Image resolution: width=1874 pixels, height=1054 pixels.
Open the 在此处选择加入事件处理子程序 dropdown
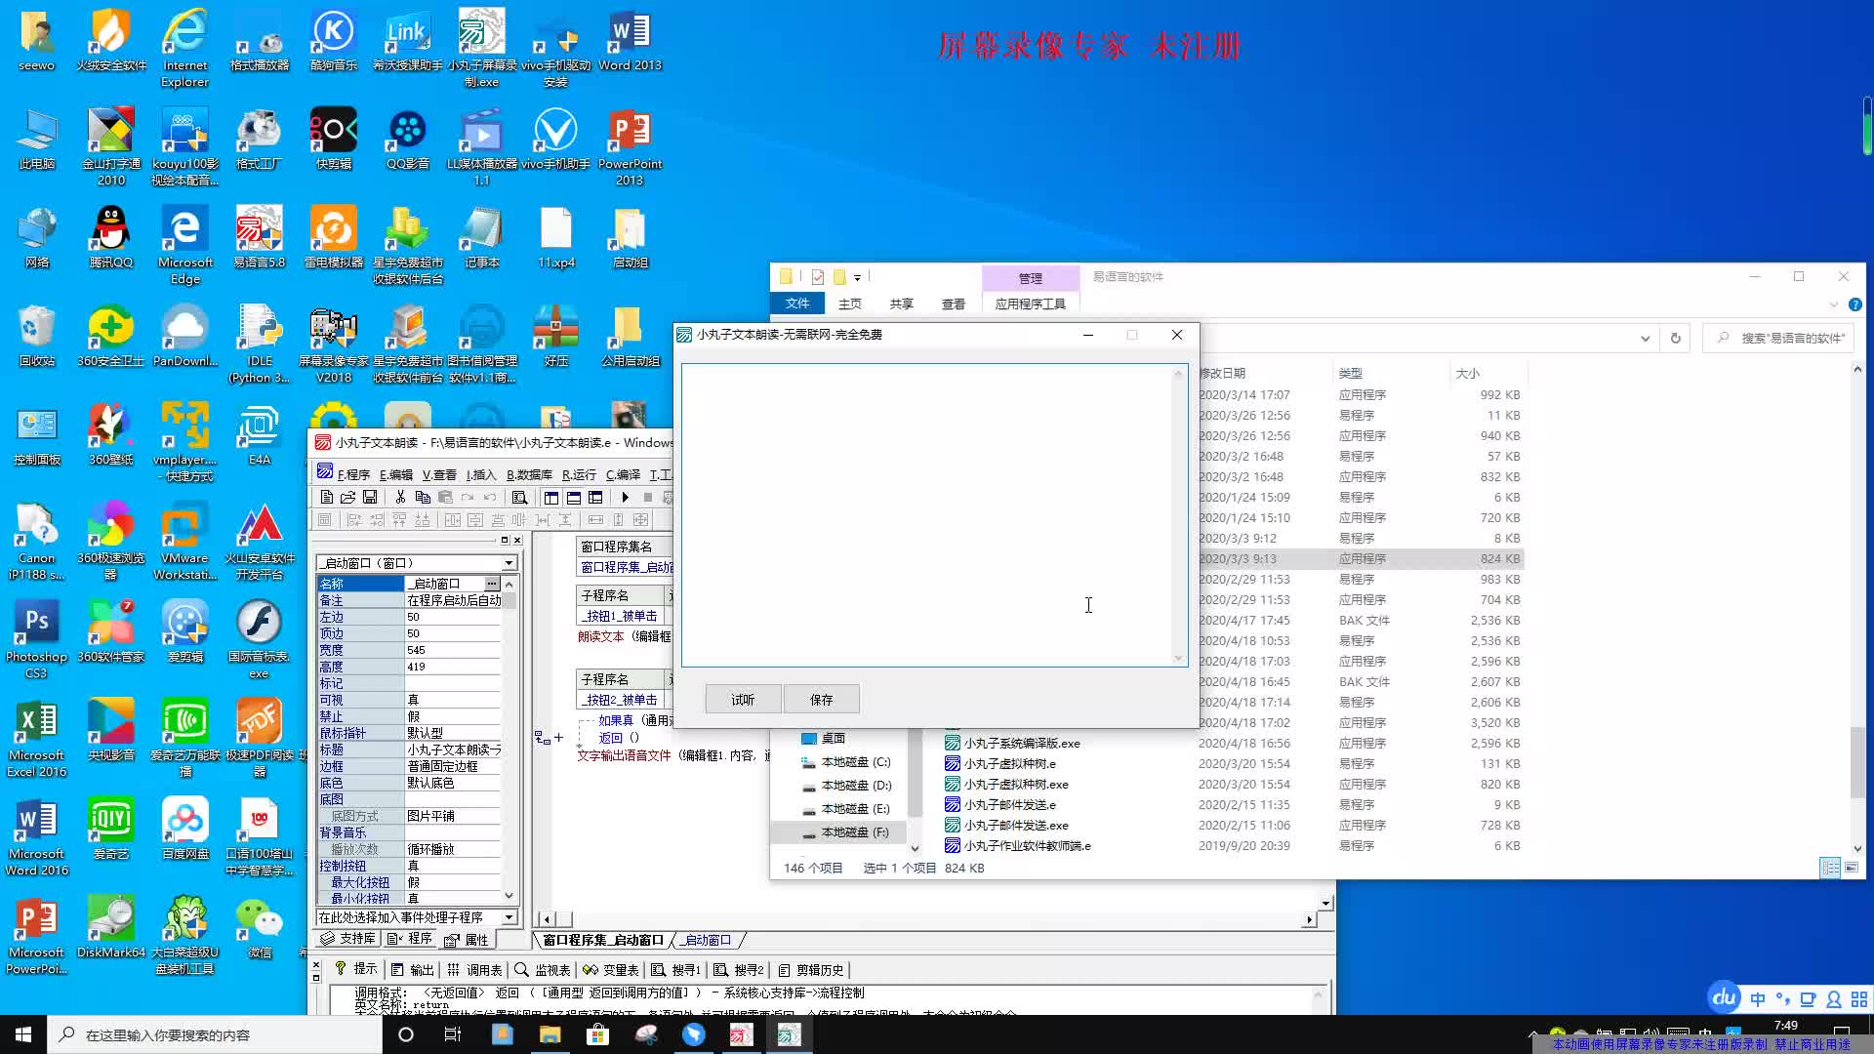point(509,917)
